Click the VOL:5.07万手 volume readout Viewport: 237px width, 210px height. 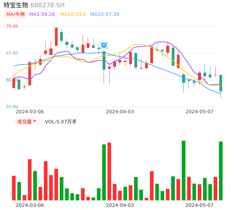point(61,122)
